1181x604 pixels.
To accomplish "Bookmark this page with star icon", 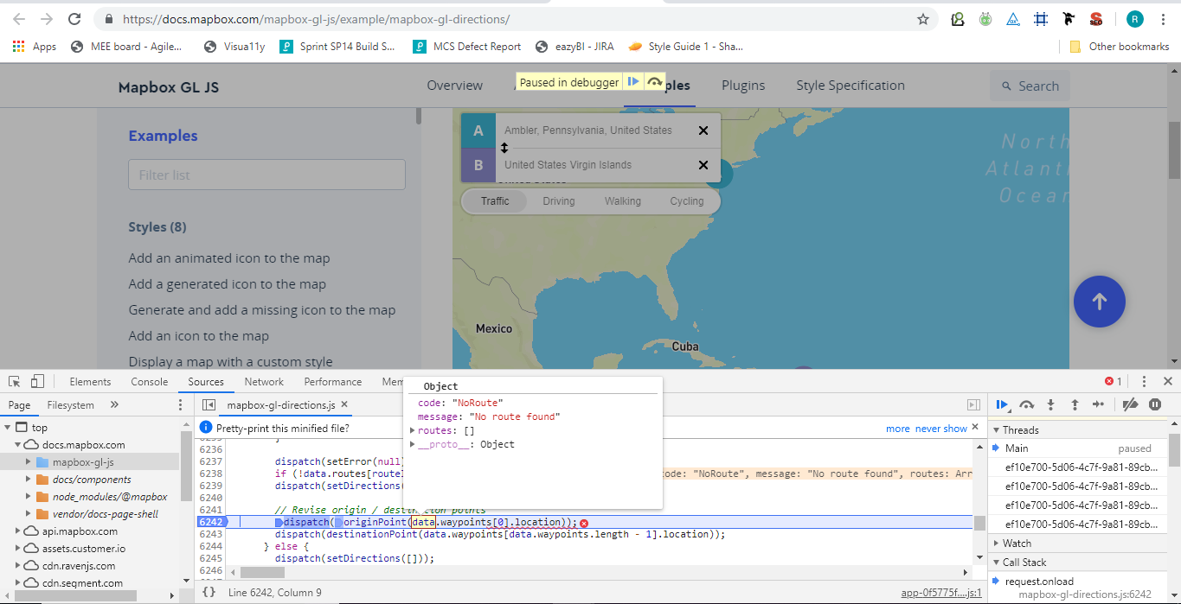I will [x=923, y=19].
